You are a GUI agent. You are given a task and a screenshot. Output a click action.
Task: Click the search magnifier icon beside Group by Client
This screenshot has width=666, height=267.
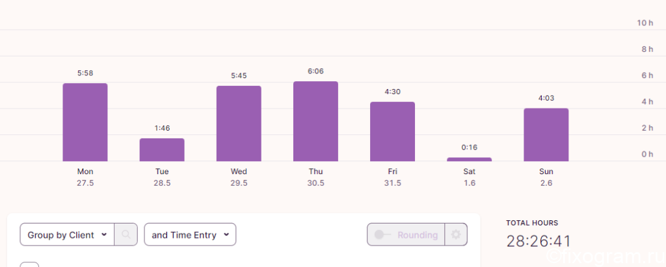126,235
